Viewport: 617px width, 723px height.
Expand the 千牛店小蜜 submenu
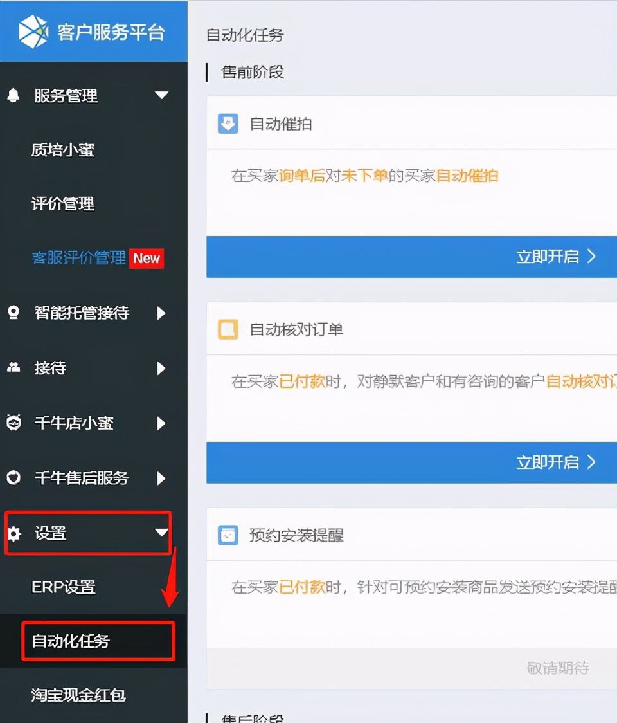click(162, 423)
